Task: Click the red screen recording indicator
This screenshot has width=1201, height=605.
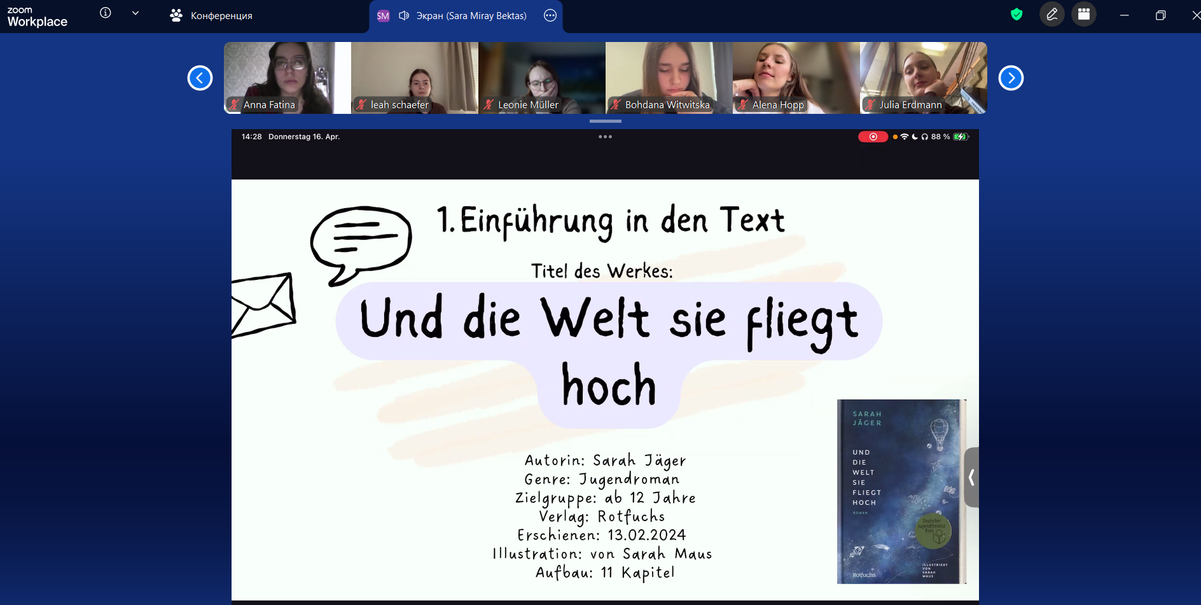Action: click(x=873, y=137)
